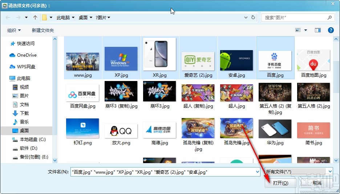Toggle the preview pane icon
340x194 pixels.
click(318, 30)
